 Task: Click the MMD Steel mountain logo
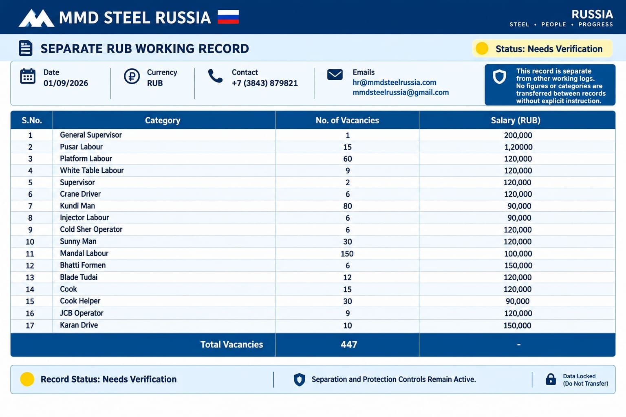(x=36, y=18)
